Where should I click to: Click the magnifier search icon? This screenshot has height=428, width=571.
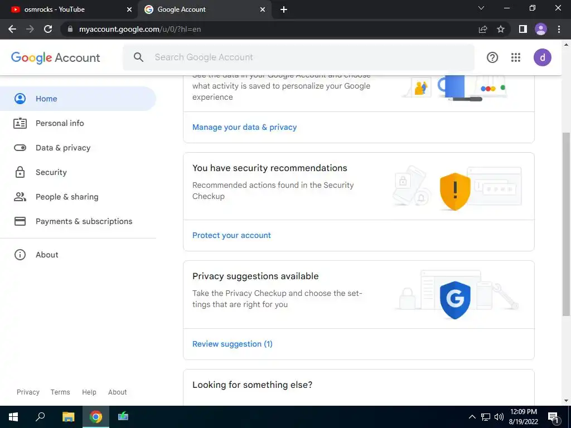[x=138, y=57]
